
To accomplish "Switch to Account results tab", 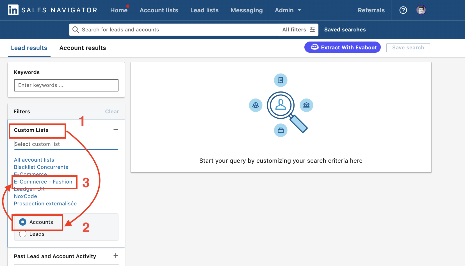I will pos(83,48).
